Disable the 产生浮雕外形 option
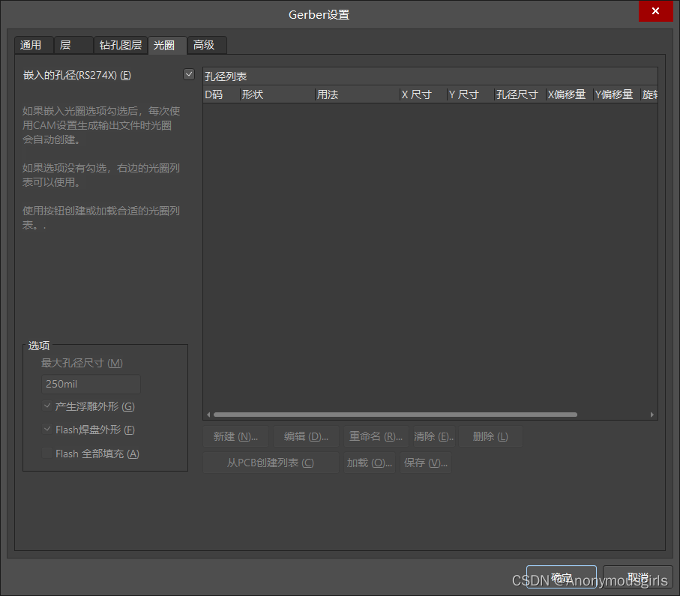Image resolution: width=680 pixels, height=596 pixels. (46, 405)
